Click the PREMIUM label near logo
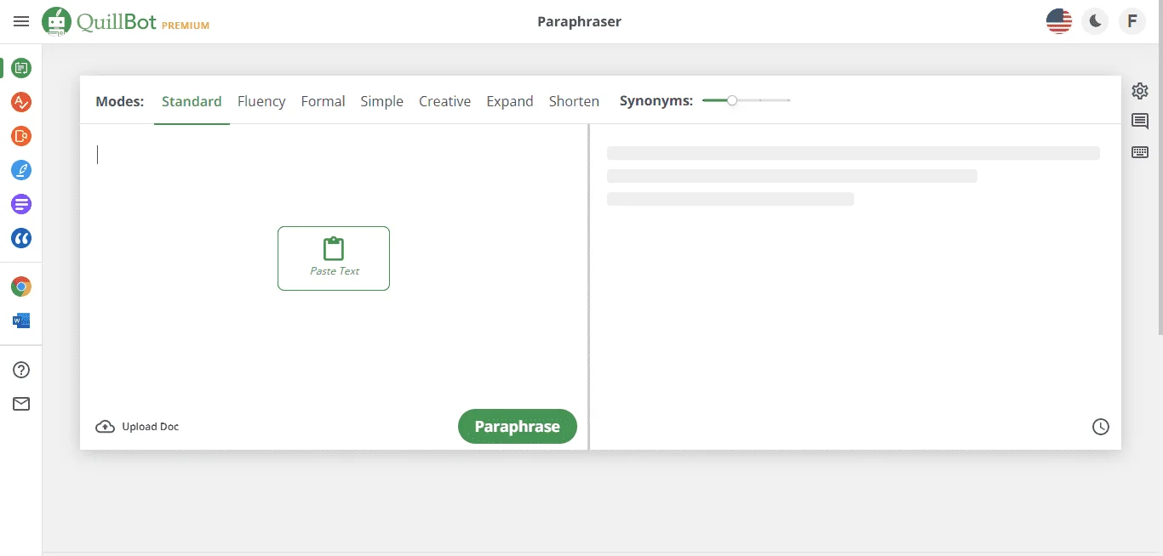Screen dimensions: 1163x556 pyautogui.click(x=186, y=26)
